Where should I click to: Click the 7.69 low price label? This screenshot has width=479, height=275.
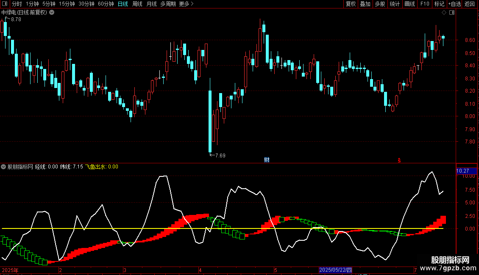pyautogui.click(x=220, y=156)
